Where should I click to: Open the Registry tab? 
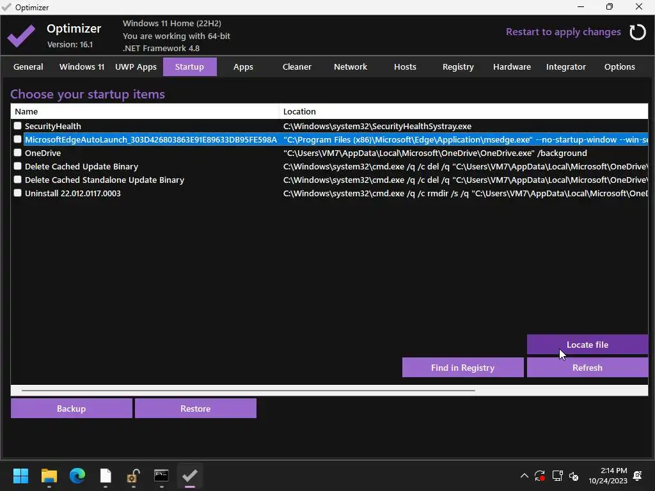coord(458,66)
